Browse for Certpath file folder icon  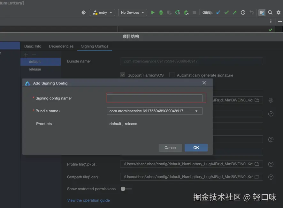[x=257, y=177]
